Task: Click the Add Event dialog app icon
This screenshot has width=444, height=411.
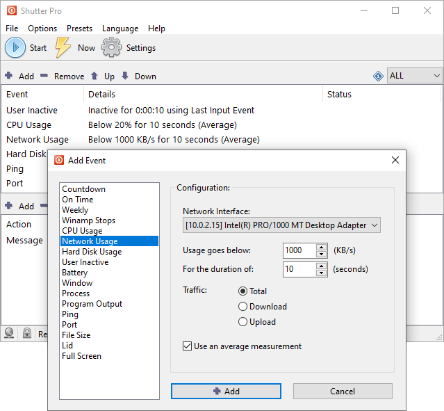Action: coord(59,160)
